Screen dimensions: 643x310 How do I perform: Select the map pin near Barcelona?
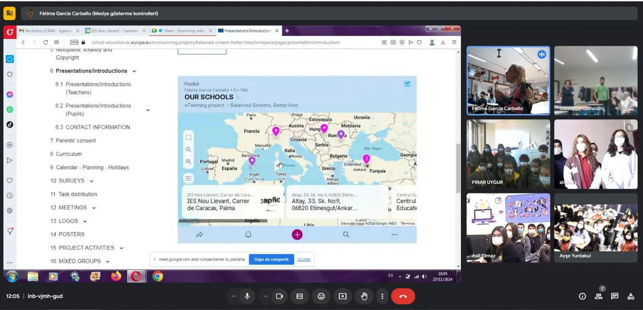click(x=252, y=161)
